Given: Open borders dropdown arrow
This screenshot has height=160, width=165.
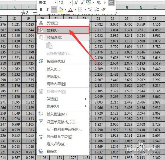Looking at the screenshot, I should point(85,9).
